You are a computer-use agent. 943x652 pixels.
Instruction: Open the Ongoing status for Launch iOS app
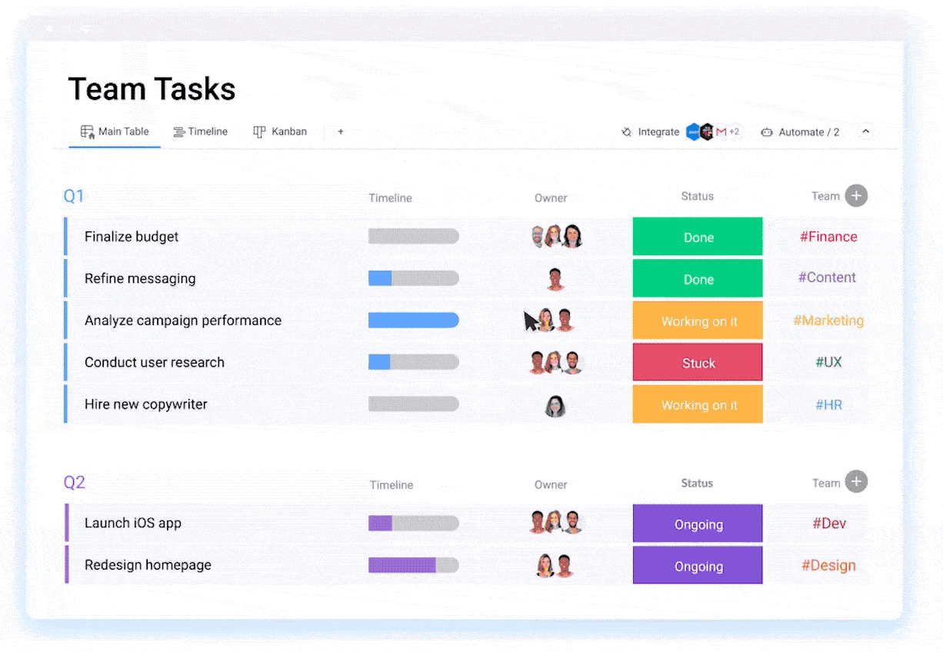point(697,524)
